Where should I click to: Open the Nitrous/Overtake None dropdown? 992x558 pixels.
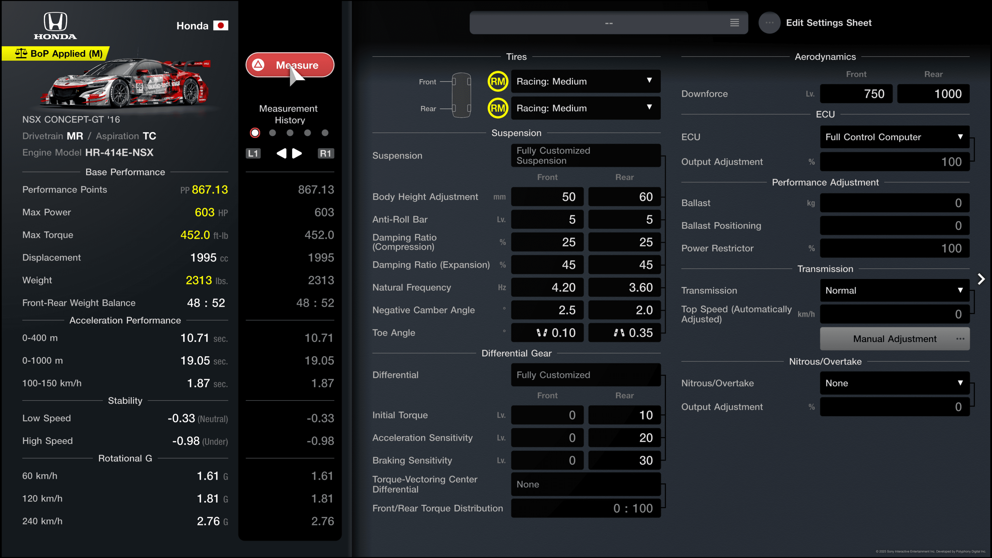[x=895, y=383]
